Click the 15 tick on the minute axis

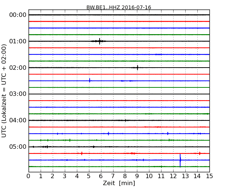(x=209, y=176)
